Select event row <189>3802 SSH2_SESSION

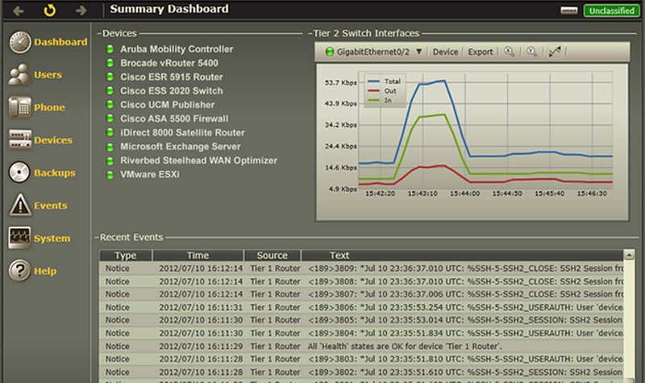[x=361, y=373]
